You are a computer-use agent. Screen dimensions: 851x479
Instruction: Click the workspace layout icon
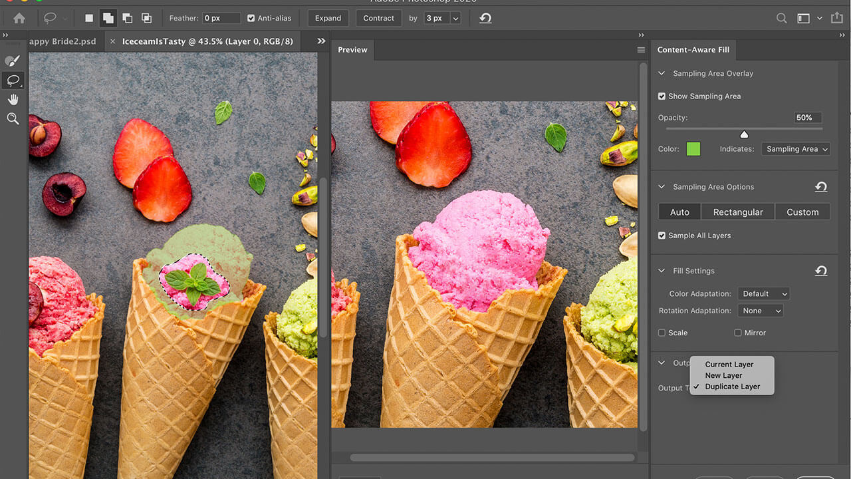coord(803,19)
